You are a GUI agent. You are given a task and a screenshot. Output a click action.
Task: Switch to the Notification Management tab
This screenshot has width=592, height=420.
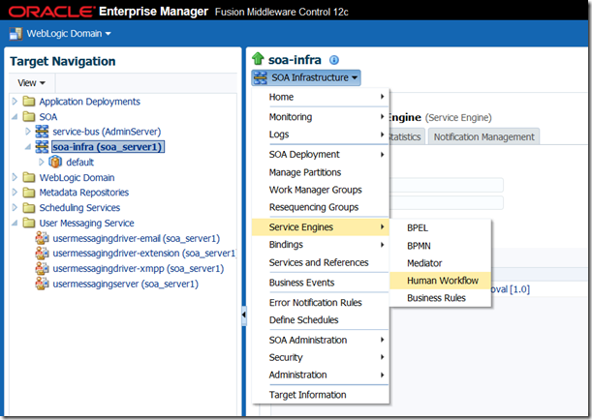(483, 137)
